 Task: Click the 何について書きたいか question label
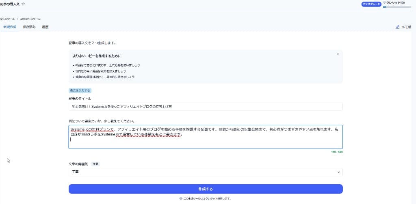click(x=102, y=121)
